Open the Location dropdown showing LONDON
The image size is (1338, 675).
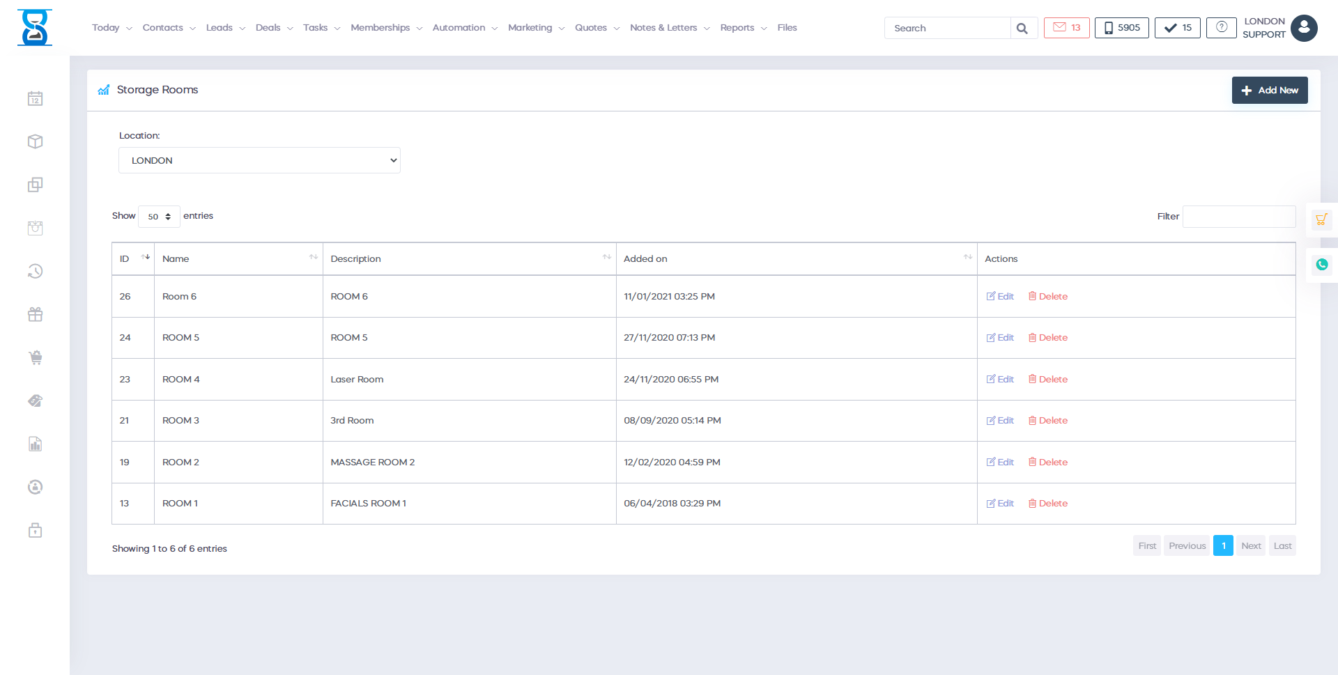259,160
